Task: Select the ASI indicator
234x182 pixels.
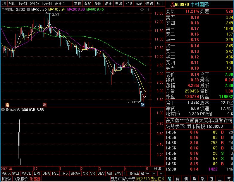Action: 109,173
